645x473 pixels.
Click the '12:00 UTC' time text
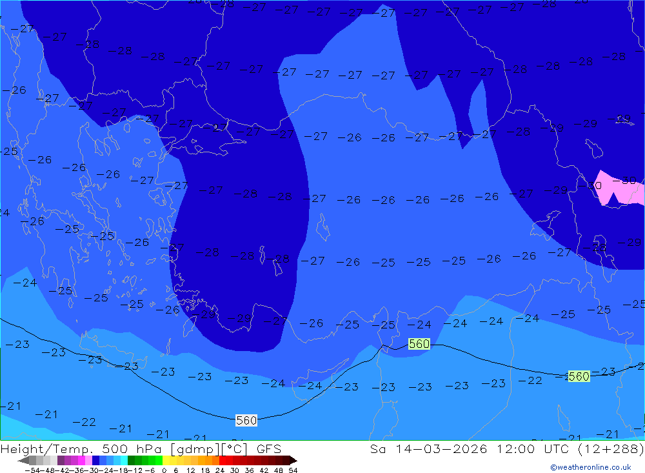coord(532,448)
